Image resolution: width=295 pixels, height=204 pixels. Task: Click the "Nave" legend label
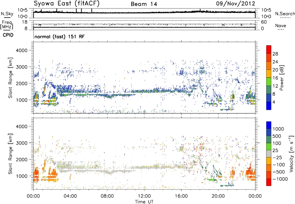pyautogui.click(x=281, y=25)
